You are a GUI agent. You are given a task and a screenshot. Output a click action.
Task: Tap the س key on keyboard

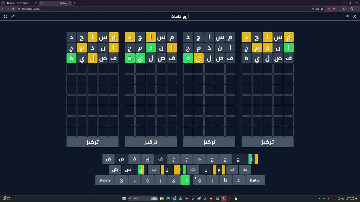pyautogui.click(x=128, y=170)
